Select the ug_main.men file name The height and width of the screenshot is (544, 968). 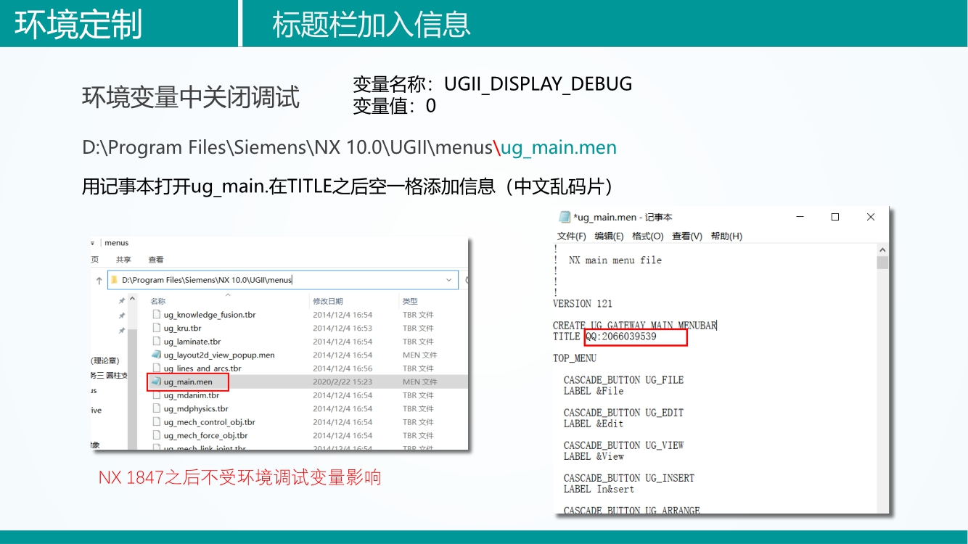pos(188,382)
